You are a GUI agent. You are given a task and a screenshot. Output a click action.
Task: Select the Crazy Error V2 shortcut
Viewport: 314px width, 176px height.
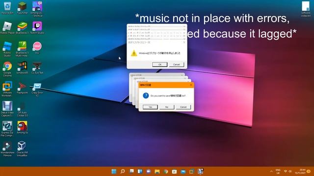(x=37, y=89)
